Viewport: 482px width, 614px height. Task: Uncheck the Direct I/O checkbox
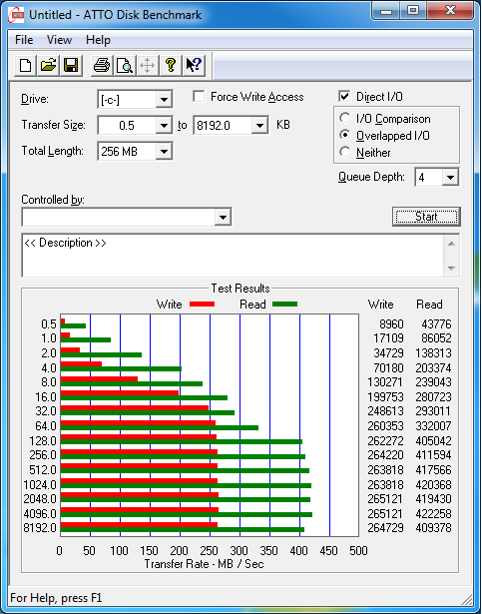(x=344, y=96)
